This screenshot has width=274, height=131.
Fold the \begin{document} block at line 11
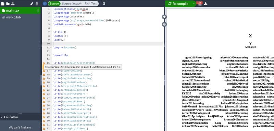51,48
